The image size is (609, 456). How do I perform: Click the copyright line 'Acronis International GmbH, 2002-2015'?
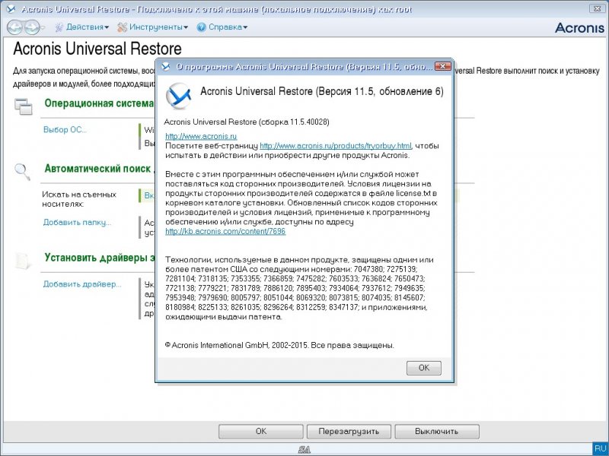click(x=239, y=345)
